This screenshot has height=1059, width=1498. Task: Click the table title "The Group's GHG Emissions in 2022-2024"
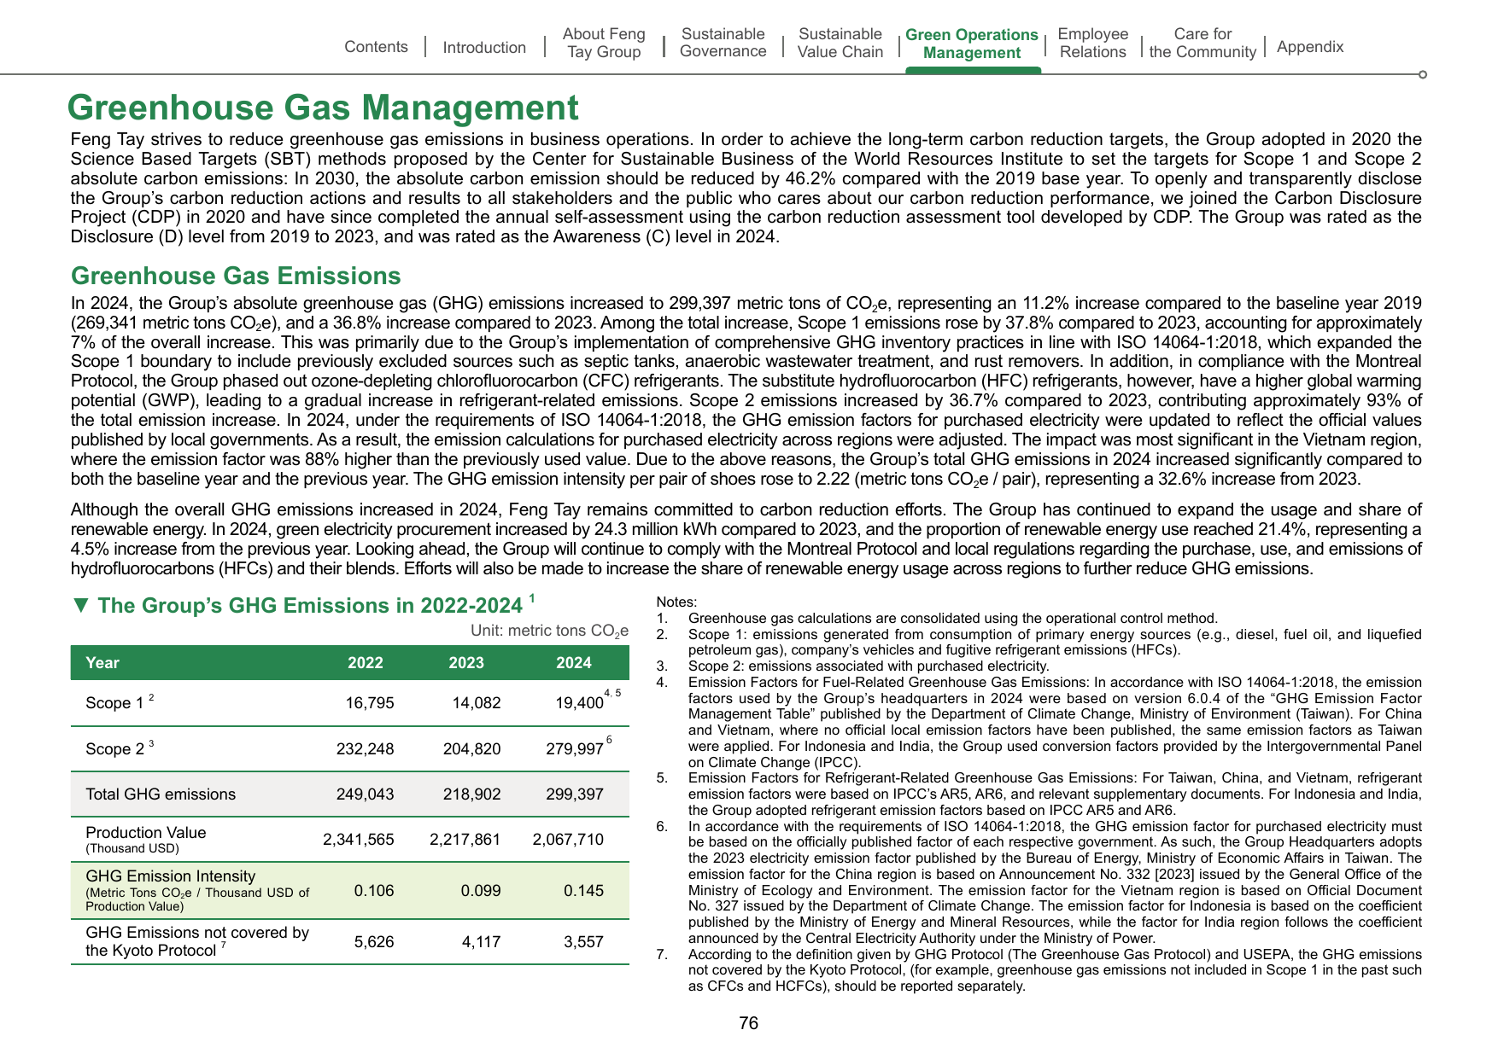[x=310, y=605]
